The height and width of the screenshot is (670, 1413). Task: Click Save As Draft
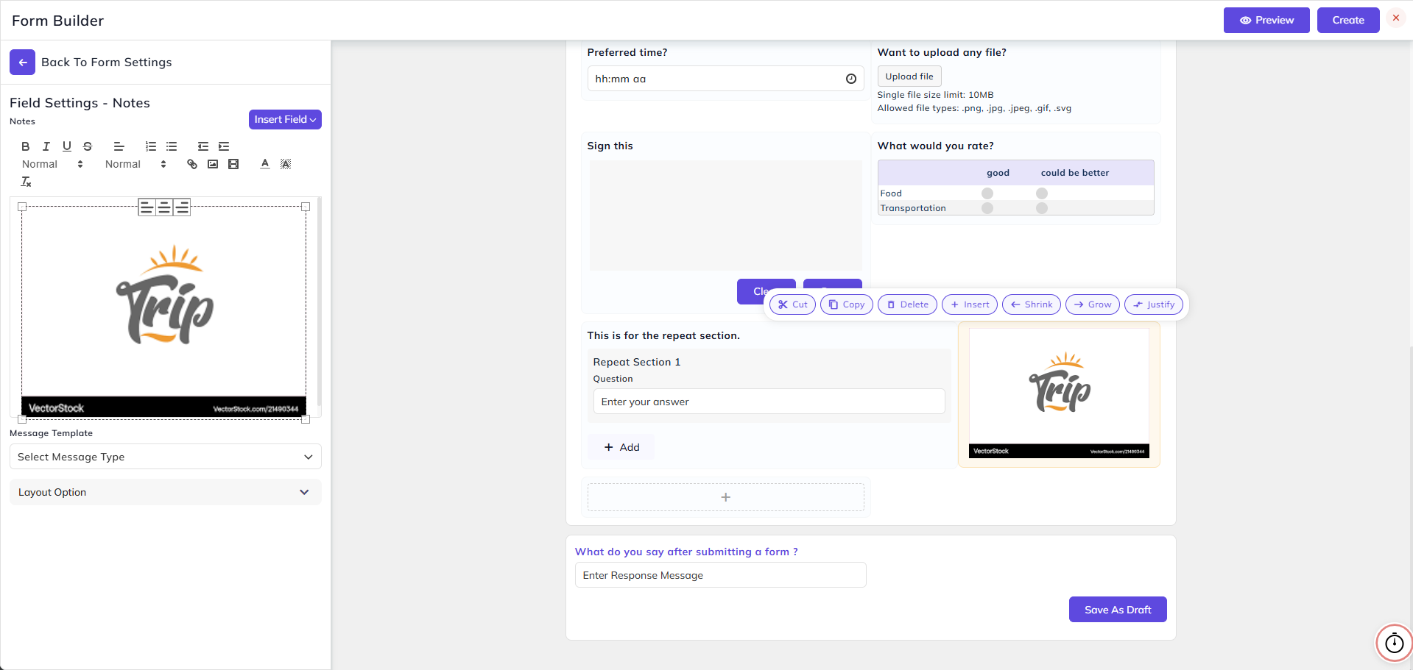pyautogui.click(x=1118, y=610)
